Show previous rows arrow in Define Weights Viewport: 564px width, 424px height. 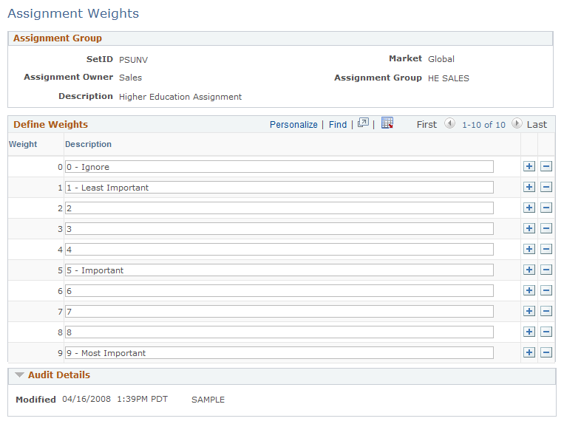[449, 123]
